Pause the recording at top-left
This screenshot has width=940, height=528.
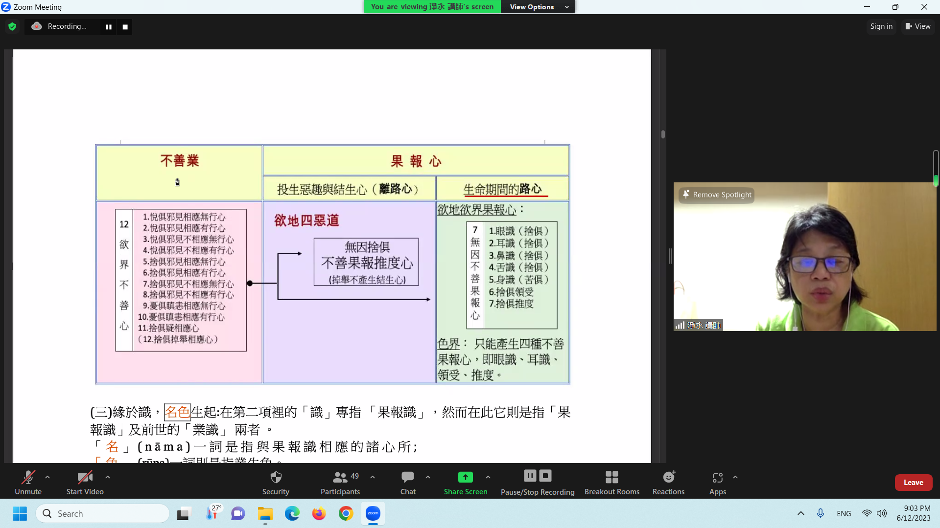coord(109,27)
